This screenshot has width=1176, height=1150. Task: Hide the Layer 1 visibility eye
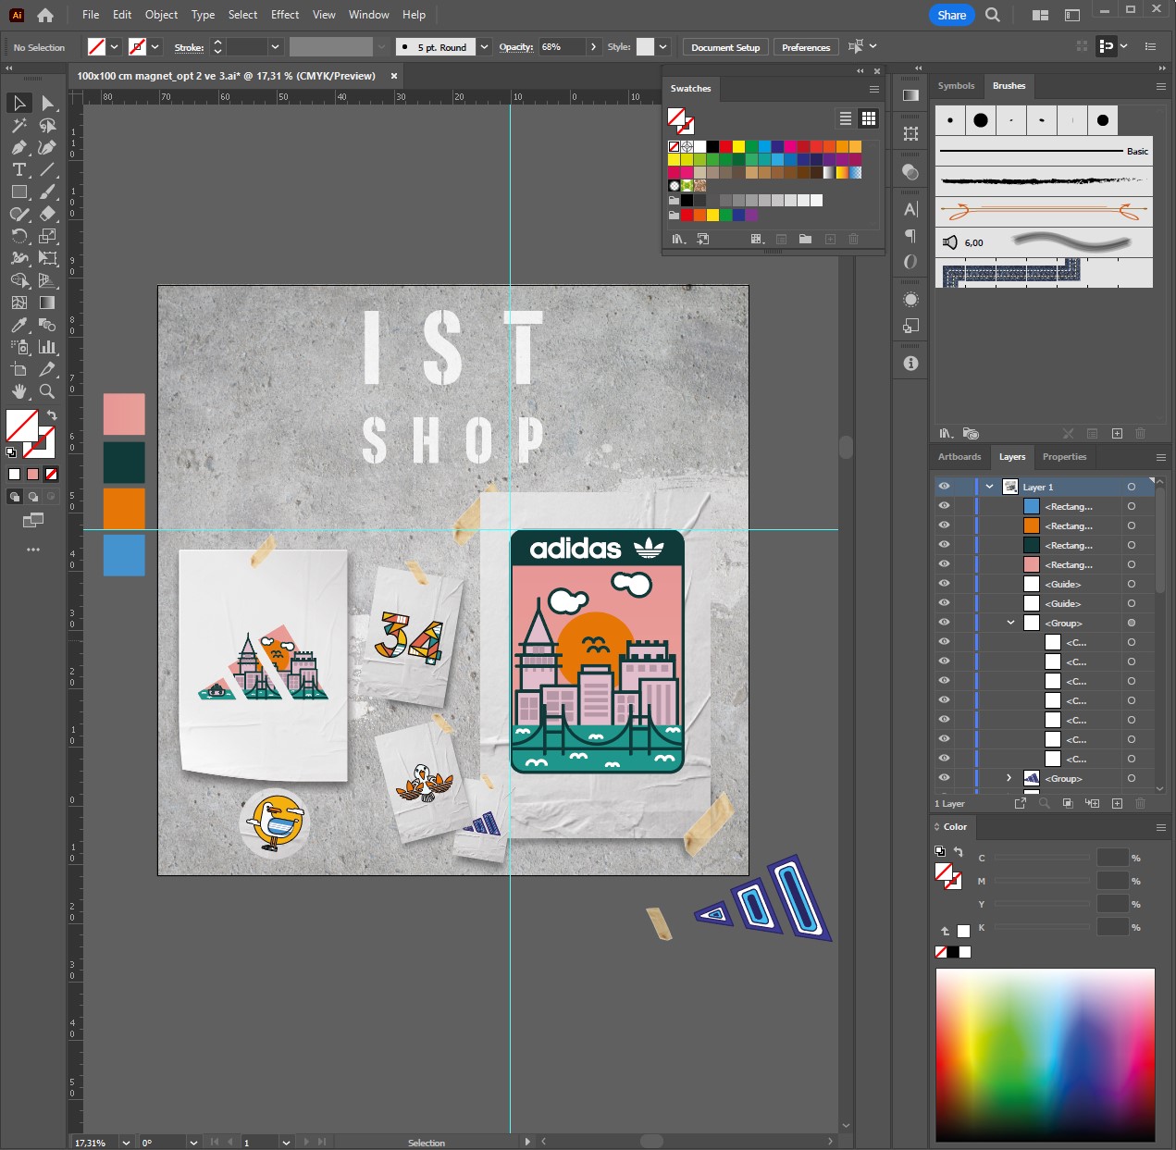944,487
